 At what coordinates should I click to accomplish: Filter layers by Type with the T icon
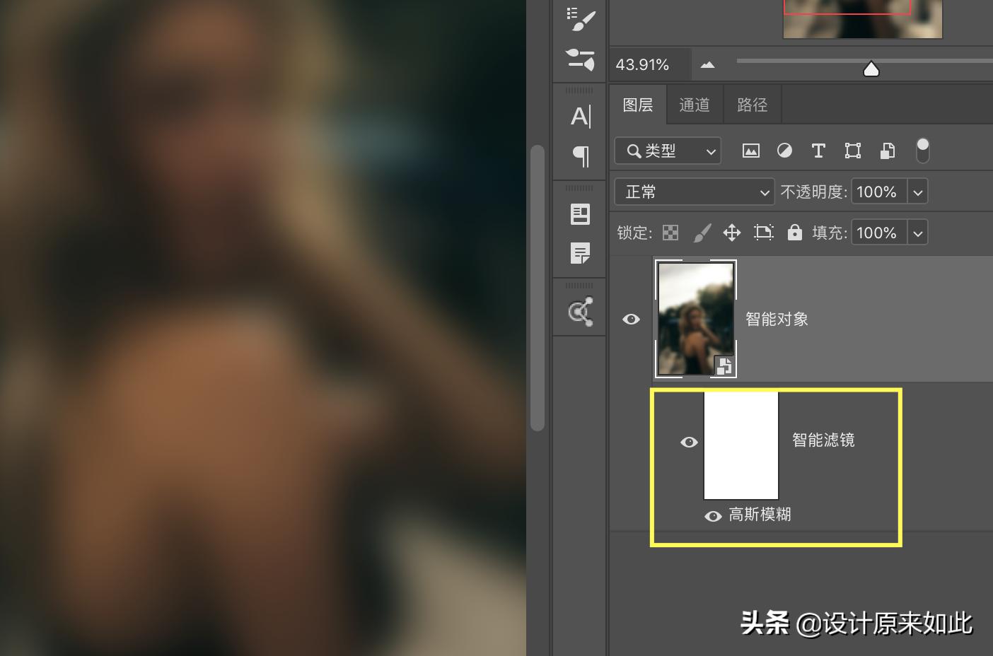tap(818, 151)
